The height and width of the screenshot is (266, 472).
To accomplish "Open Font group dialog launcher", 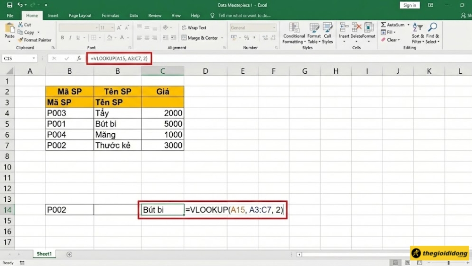I will click(x=130, y=48).
